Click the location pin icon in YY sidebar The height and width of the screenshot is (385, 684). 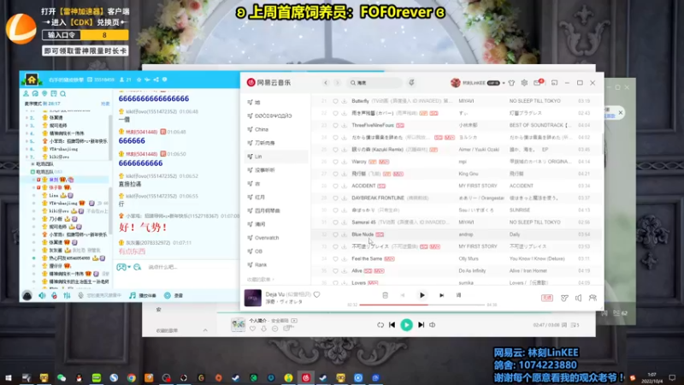44,93
